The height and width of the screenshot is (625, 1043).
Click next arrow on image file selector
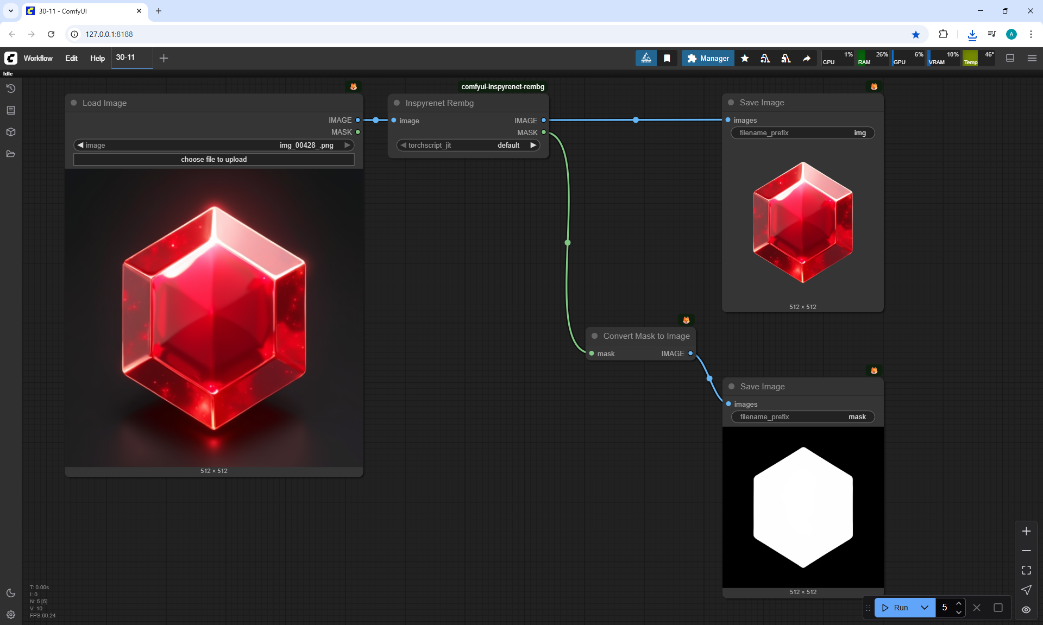[x=347, y=145]
